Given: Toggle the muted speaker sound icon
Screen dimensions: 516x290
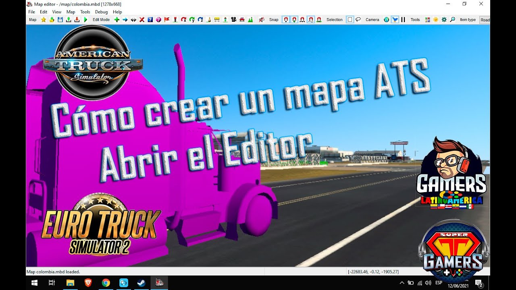Looking at the screenshot, I should (262, 19).
